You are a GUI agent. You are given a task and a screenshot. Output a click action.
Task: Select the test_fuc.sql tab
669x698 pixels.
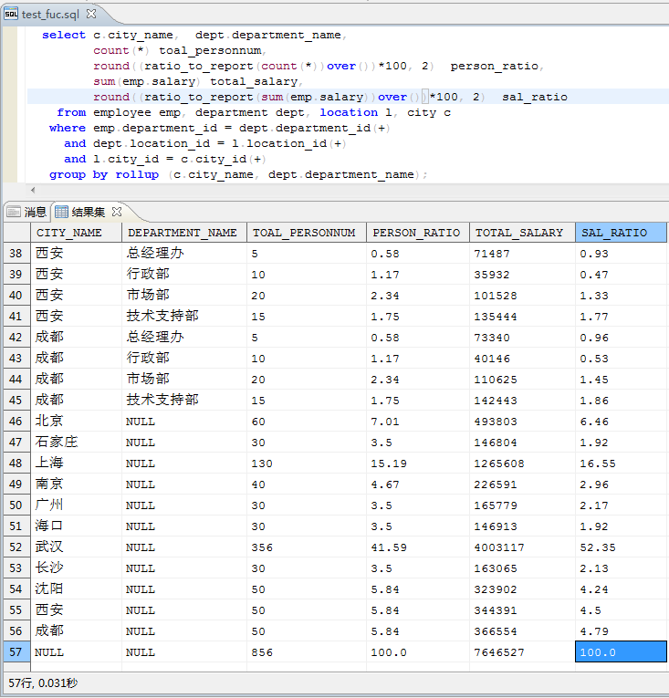pos(51,14)
